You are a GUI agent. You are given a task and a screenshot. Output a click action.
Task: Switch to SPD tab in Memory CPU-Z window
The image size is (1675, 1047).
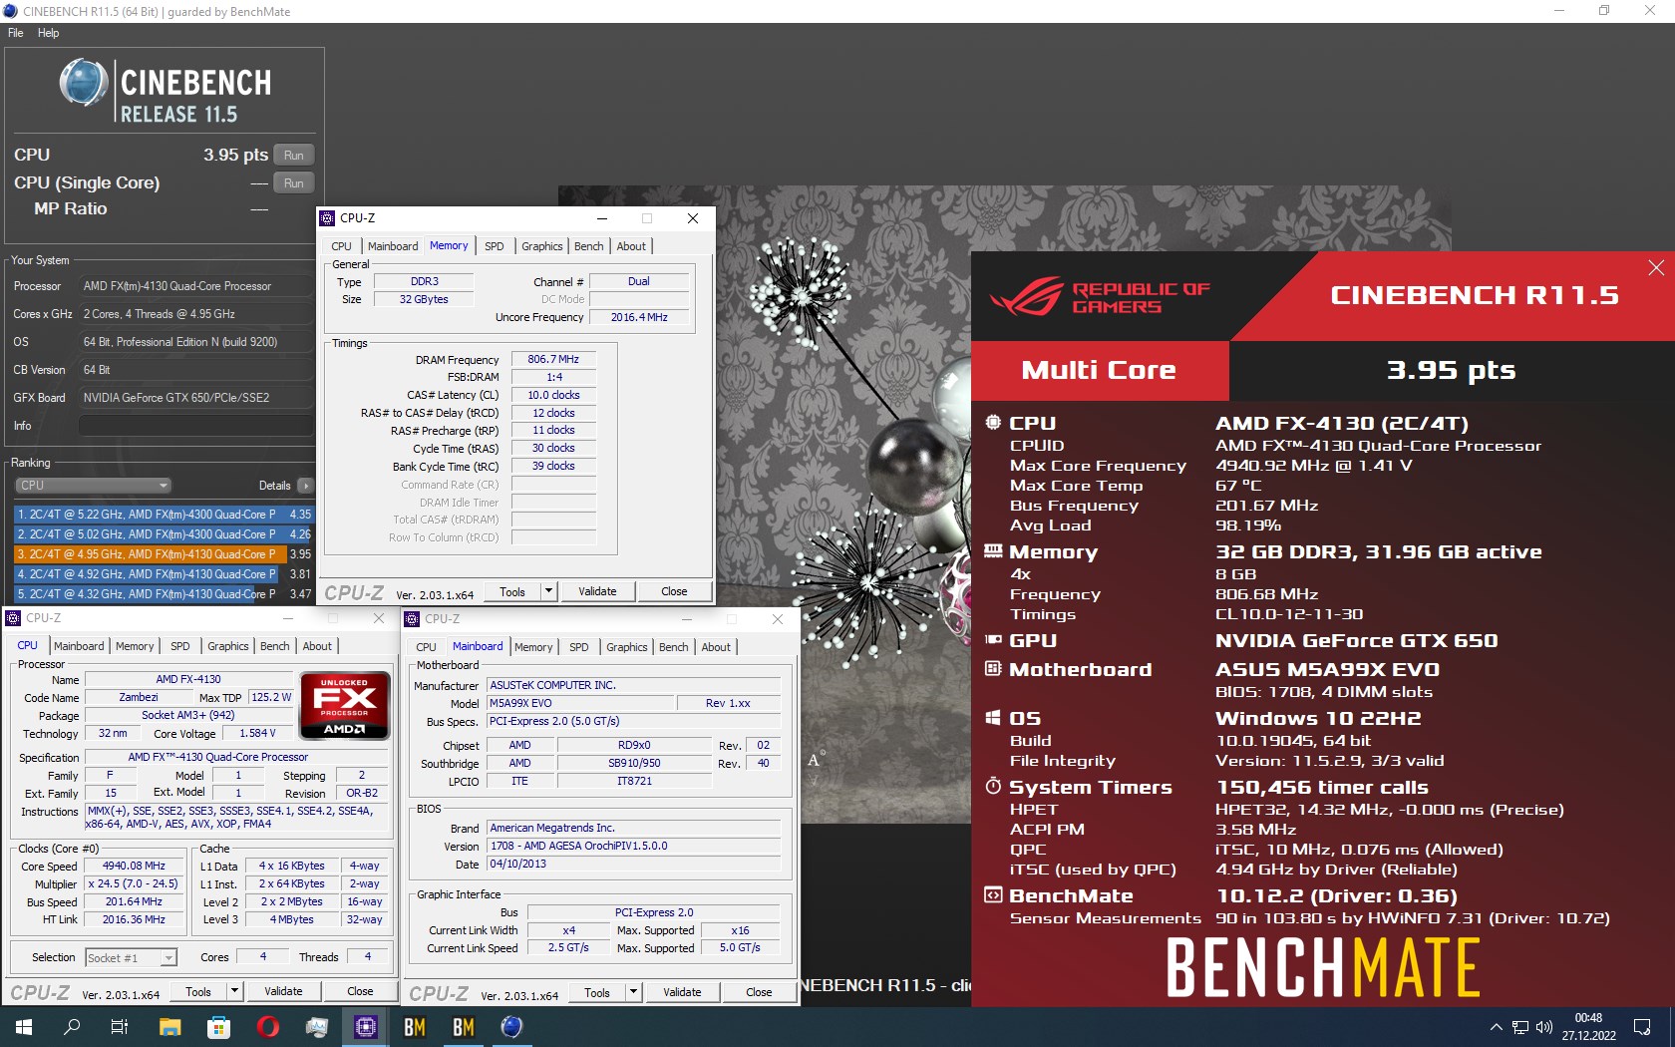click(x=495, y=246)
